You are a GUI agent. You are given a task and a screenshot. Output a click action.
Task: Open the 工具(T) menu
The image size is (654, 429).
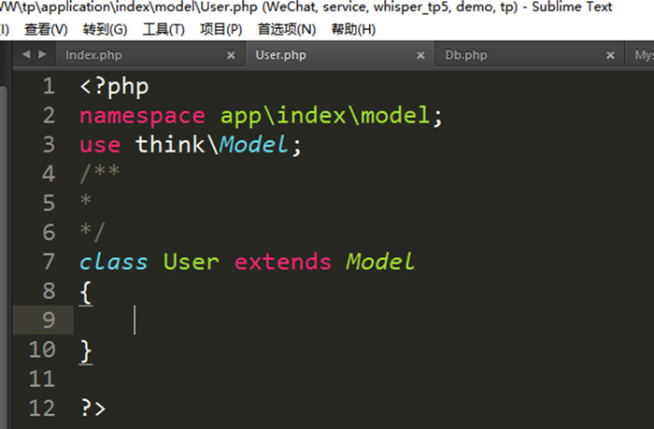point(163,29)
